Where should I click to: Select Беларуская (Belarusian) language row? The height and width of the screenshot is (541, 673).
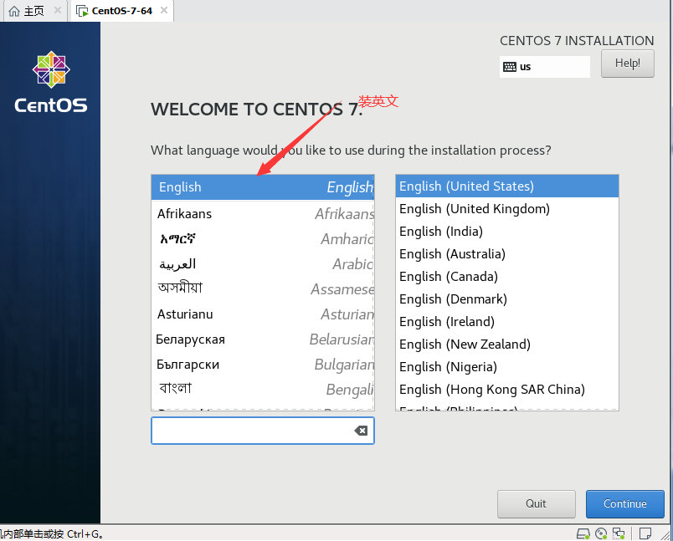point(263,339)
